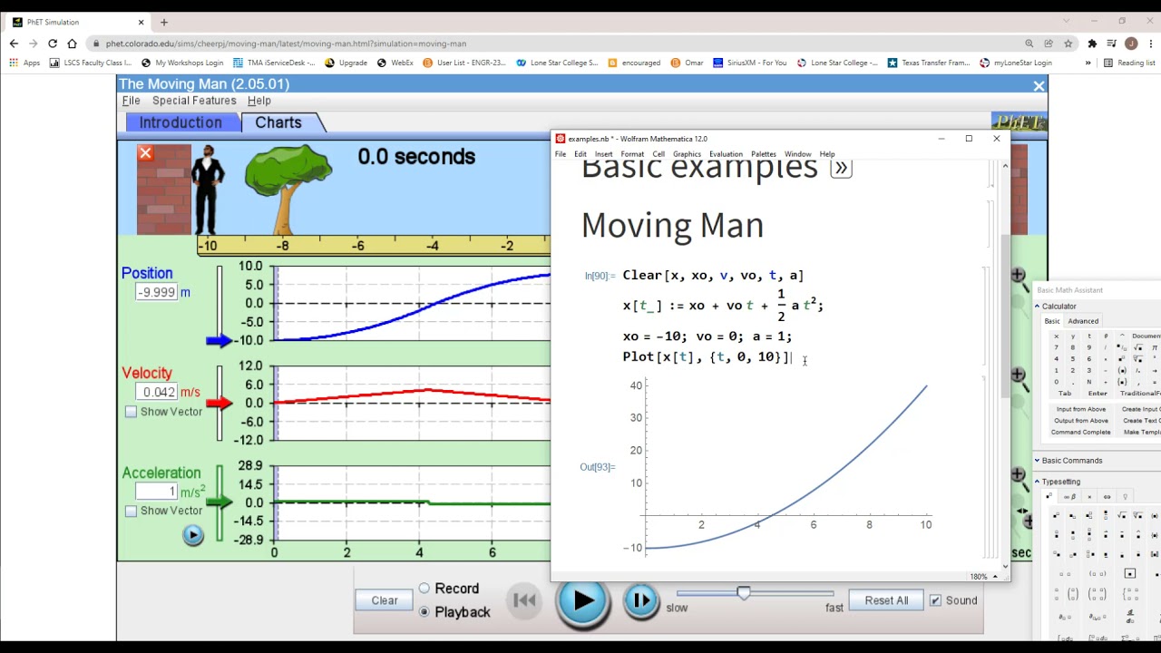The width and height of the screenshot is (1161, 653).
Task: Switch to the Introduction tab
Action: coord(180,122)
